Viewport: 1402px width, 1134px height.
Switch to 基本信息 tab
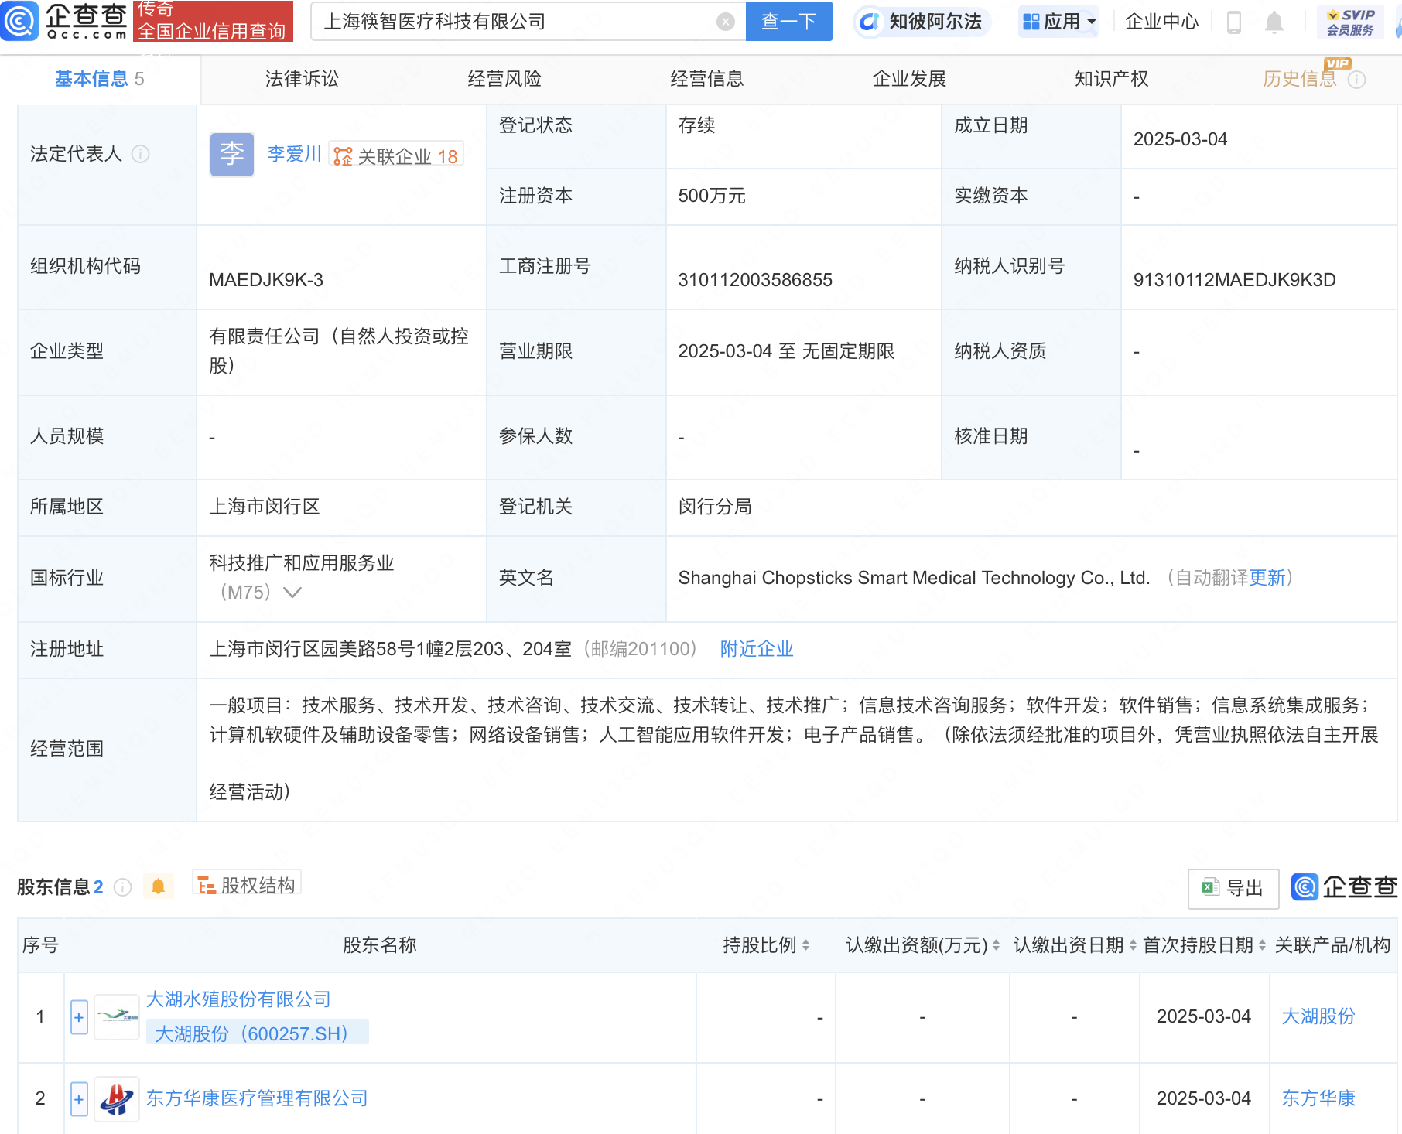pyautogui.click(x=100, y=79)
